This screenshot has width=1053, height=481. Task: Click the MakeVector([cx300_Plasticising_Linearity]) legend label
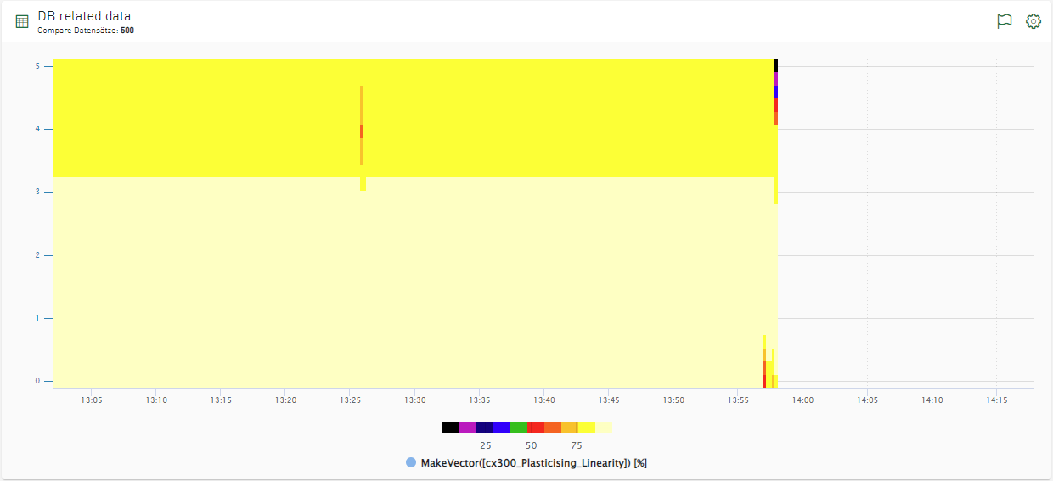coord(534,463)
